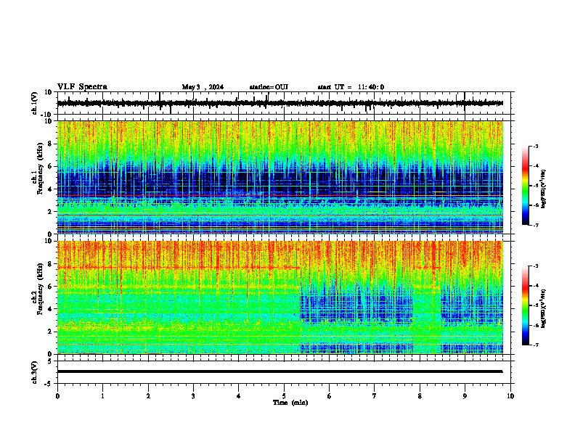
Task: Click the "-7" label on ch.2 color scale
Action: coord(536,345)
